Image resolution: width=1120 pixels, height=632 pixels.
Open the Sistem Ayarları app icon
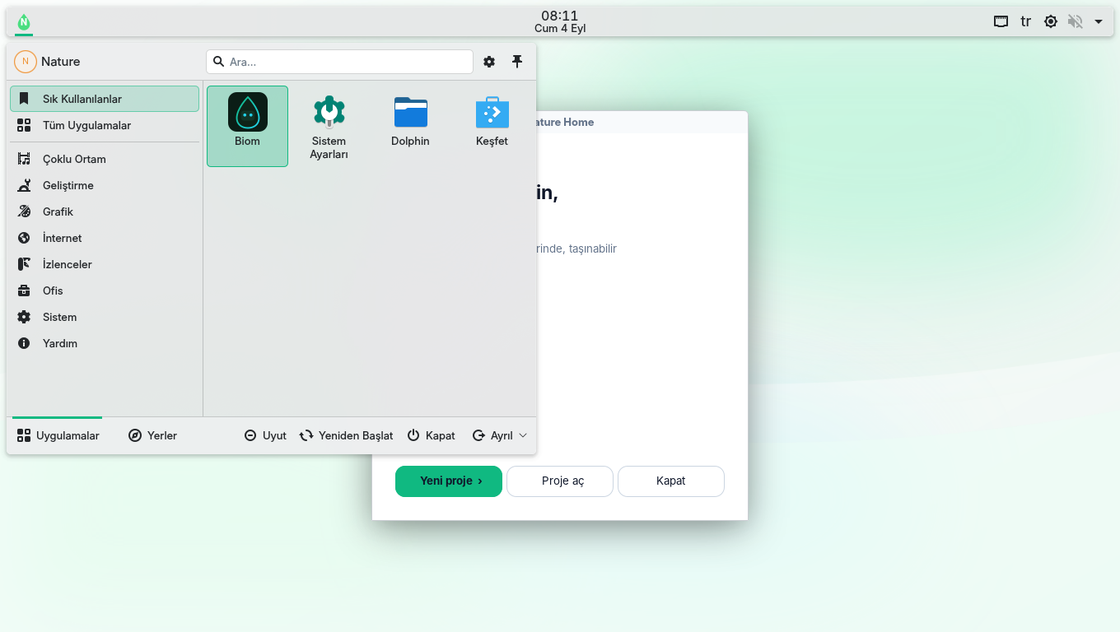click(329, 112)
